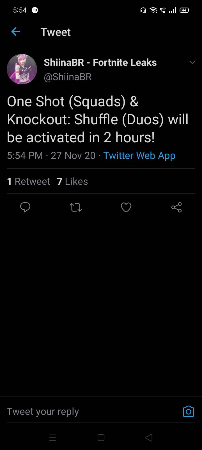
Task: Tap the reply speech bubble icon
Action: click(x=25, y=207)
